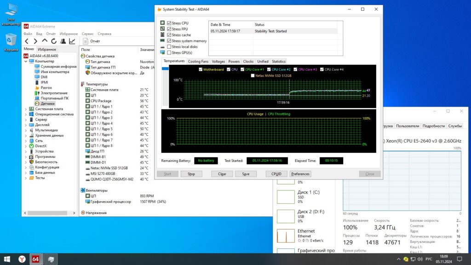The width and height of the screenshot is (471, 265).
Task: Open the user icon in AIDA64 toolbar
Action: pos(63,41)
